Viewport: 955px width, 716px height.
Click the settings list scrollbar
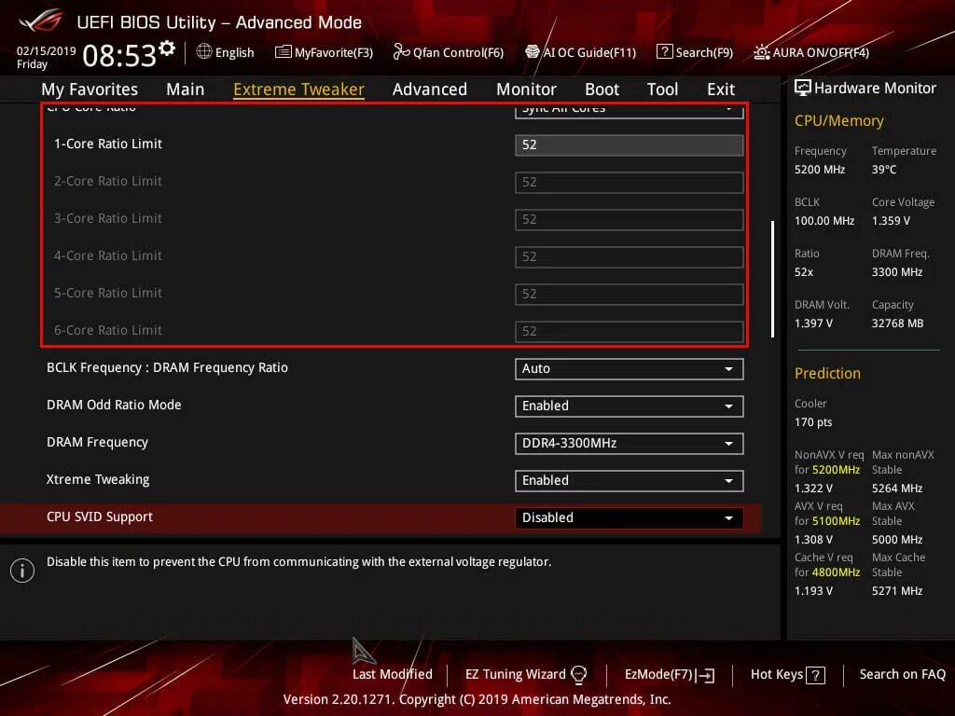point(772,279)
